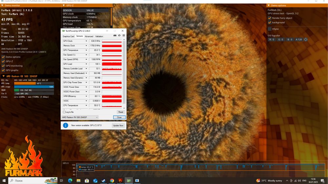Switch to Validation tab
The width and height of the screenshot is (328, 184).
coord(99,36)
